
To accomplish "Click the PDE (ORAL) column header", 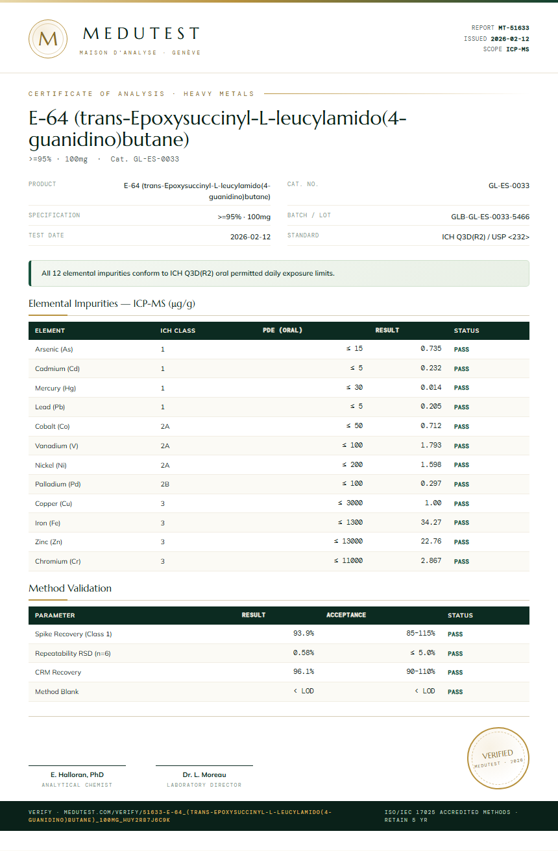I will click(x=282, y=330).
